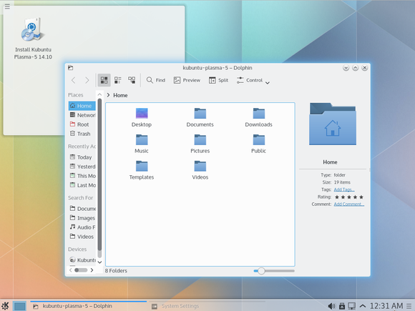Search for Videos in sidebar
The image size is (415, 311).
point(82,237)
